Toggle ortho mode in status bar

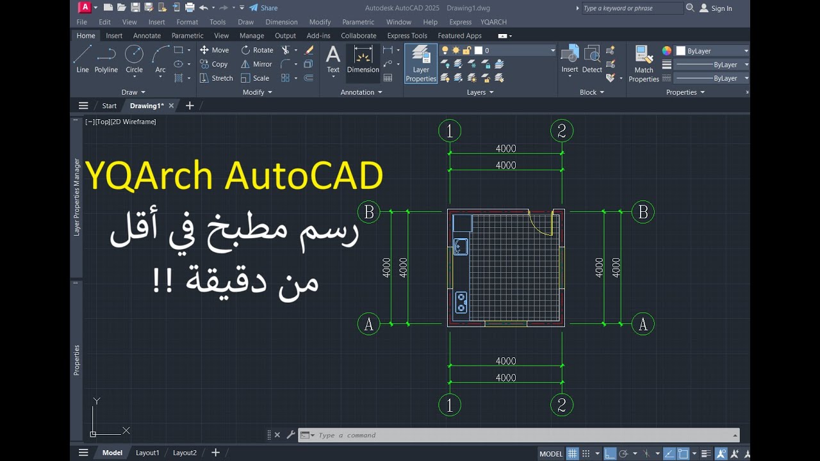[x=610, y=453]
